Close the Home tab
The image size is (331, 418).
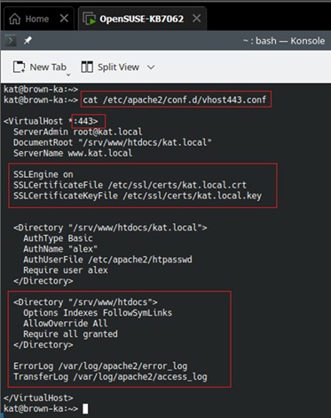[x=64, y=19]
